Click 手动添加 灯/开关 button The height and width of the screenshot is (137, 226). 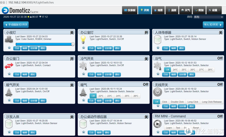tap(16, 25)
